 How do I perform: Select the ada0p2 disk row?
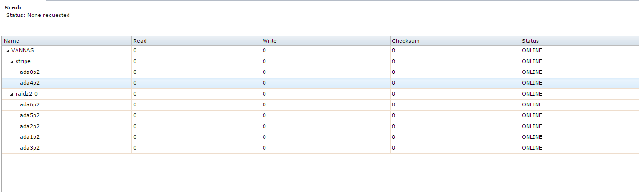tap(320, 72)
